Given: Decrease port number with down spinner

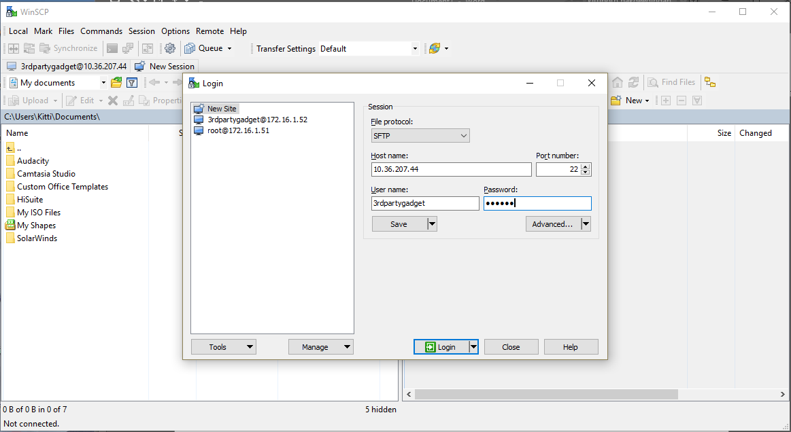Looking at the screenshot, I should click(x=585, y=173).
